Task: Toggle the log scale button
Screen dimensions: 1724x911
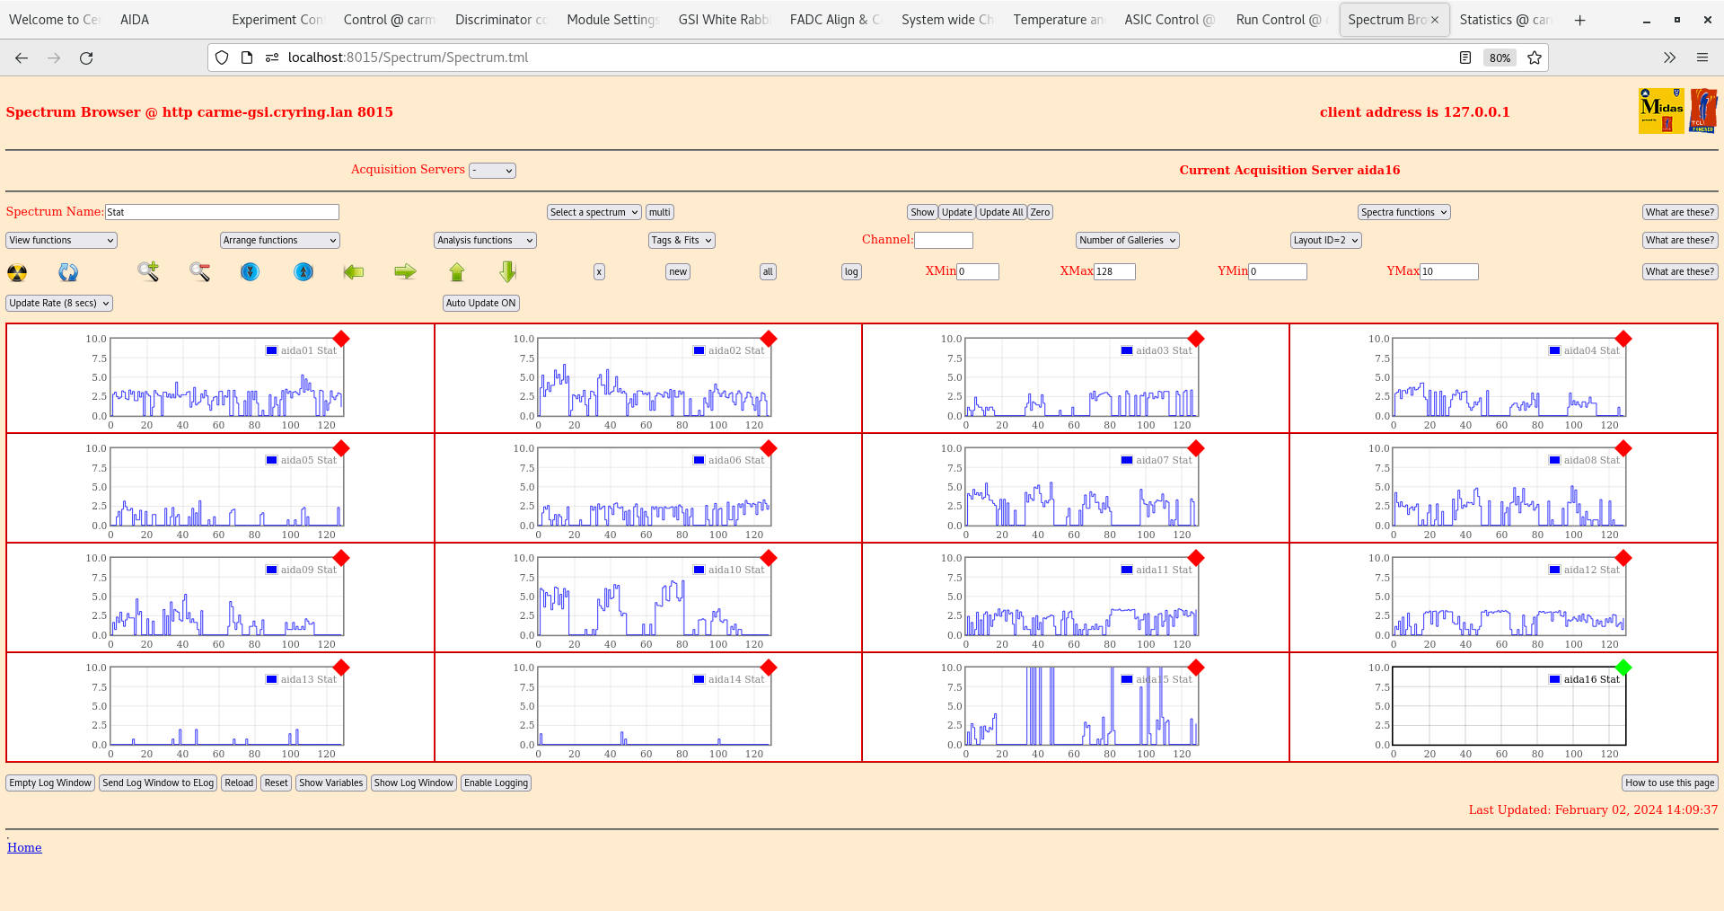Action: (850, 272)
